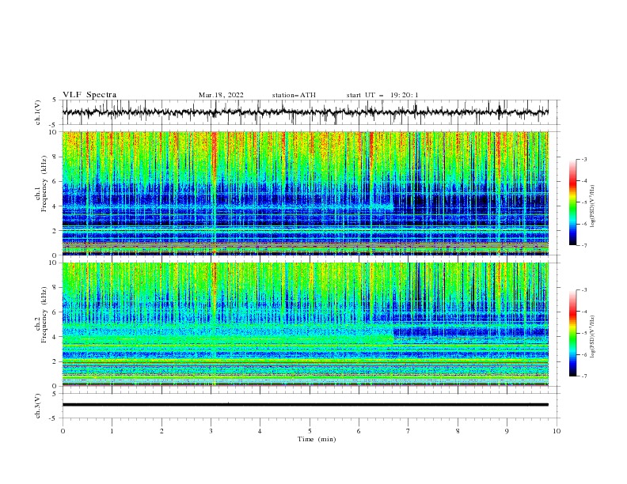Select the date text "Mar.18, 2022"
This screenshot has width=627, height=484.
pos(221,95)
